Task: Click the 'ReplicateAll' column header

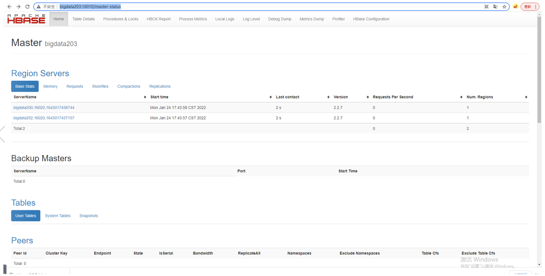Action: pyautogui.click(x=249, y=253)
